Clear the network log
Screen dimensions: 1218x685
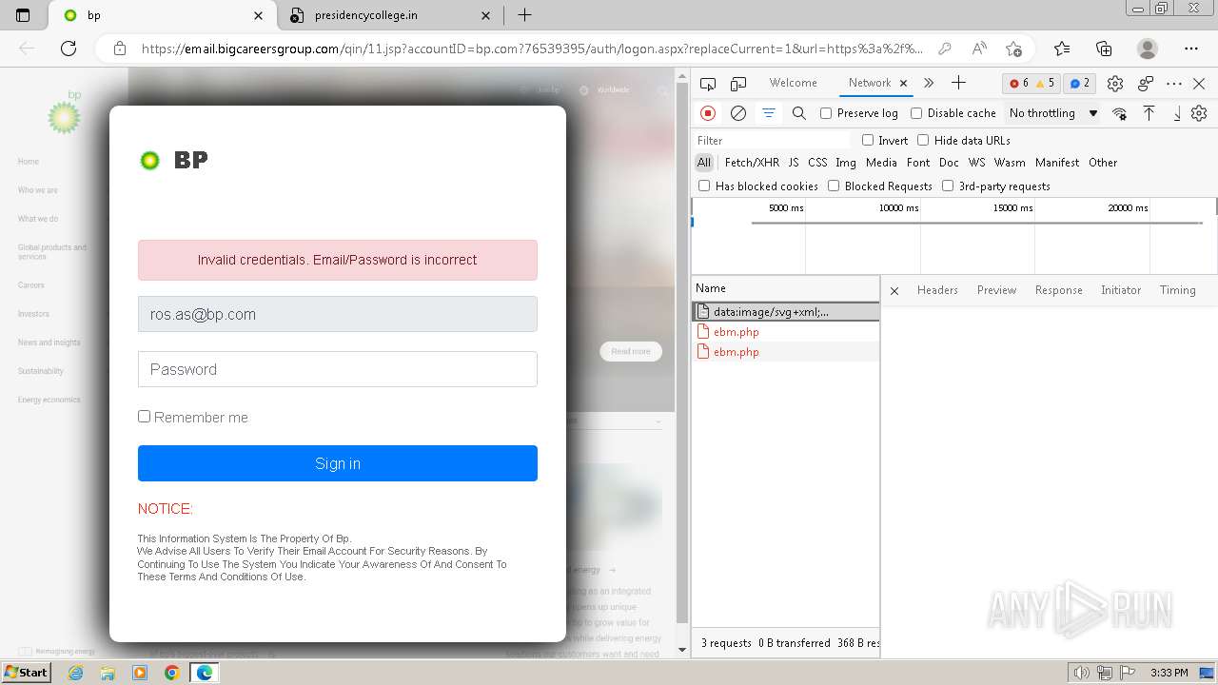[738, 113]
